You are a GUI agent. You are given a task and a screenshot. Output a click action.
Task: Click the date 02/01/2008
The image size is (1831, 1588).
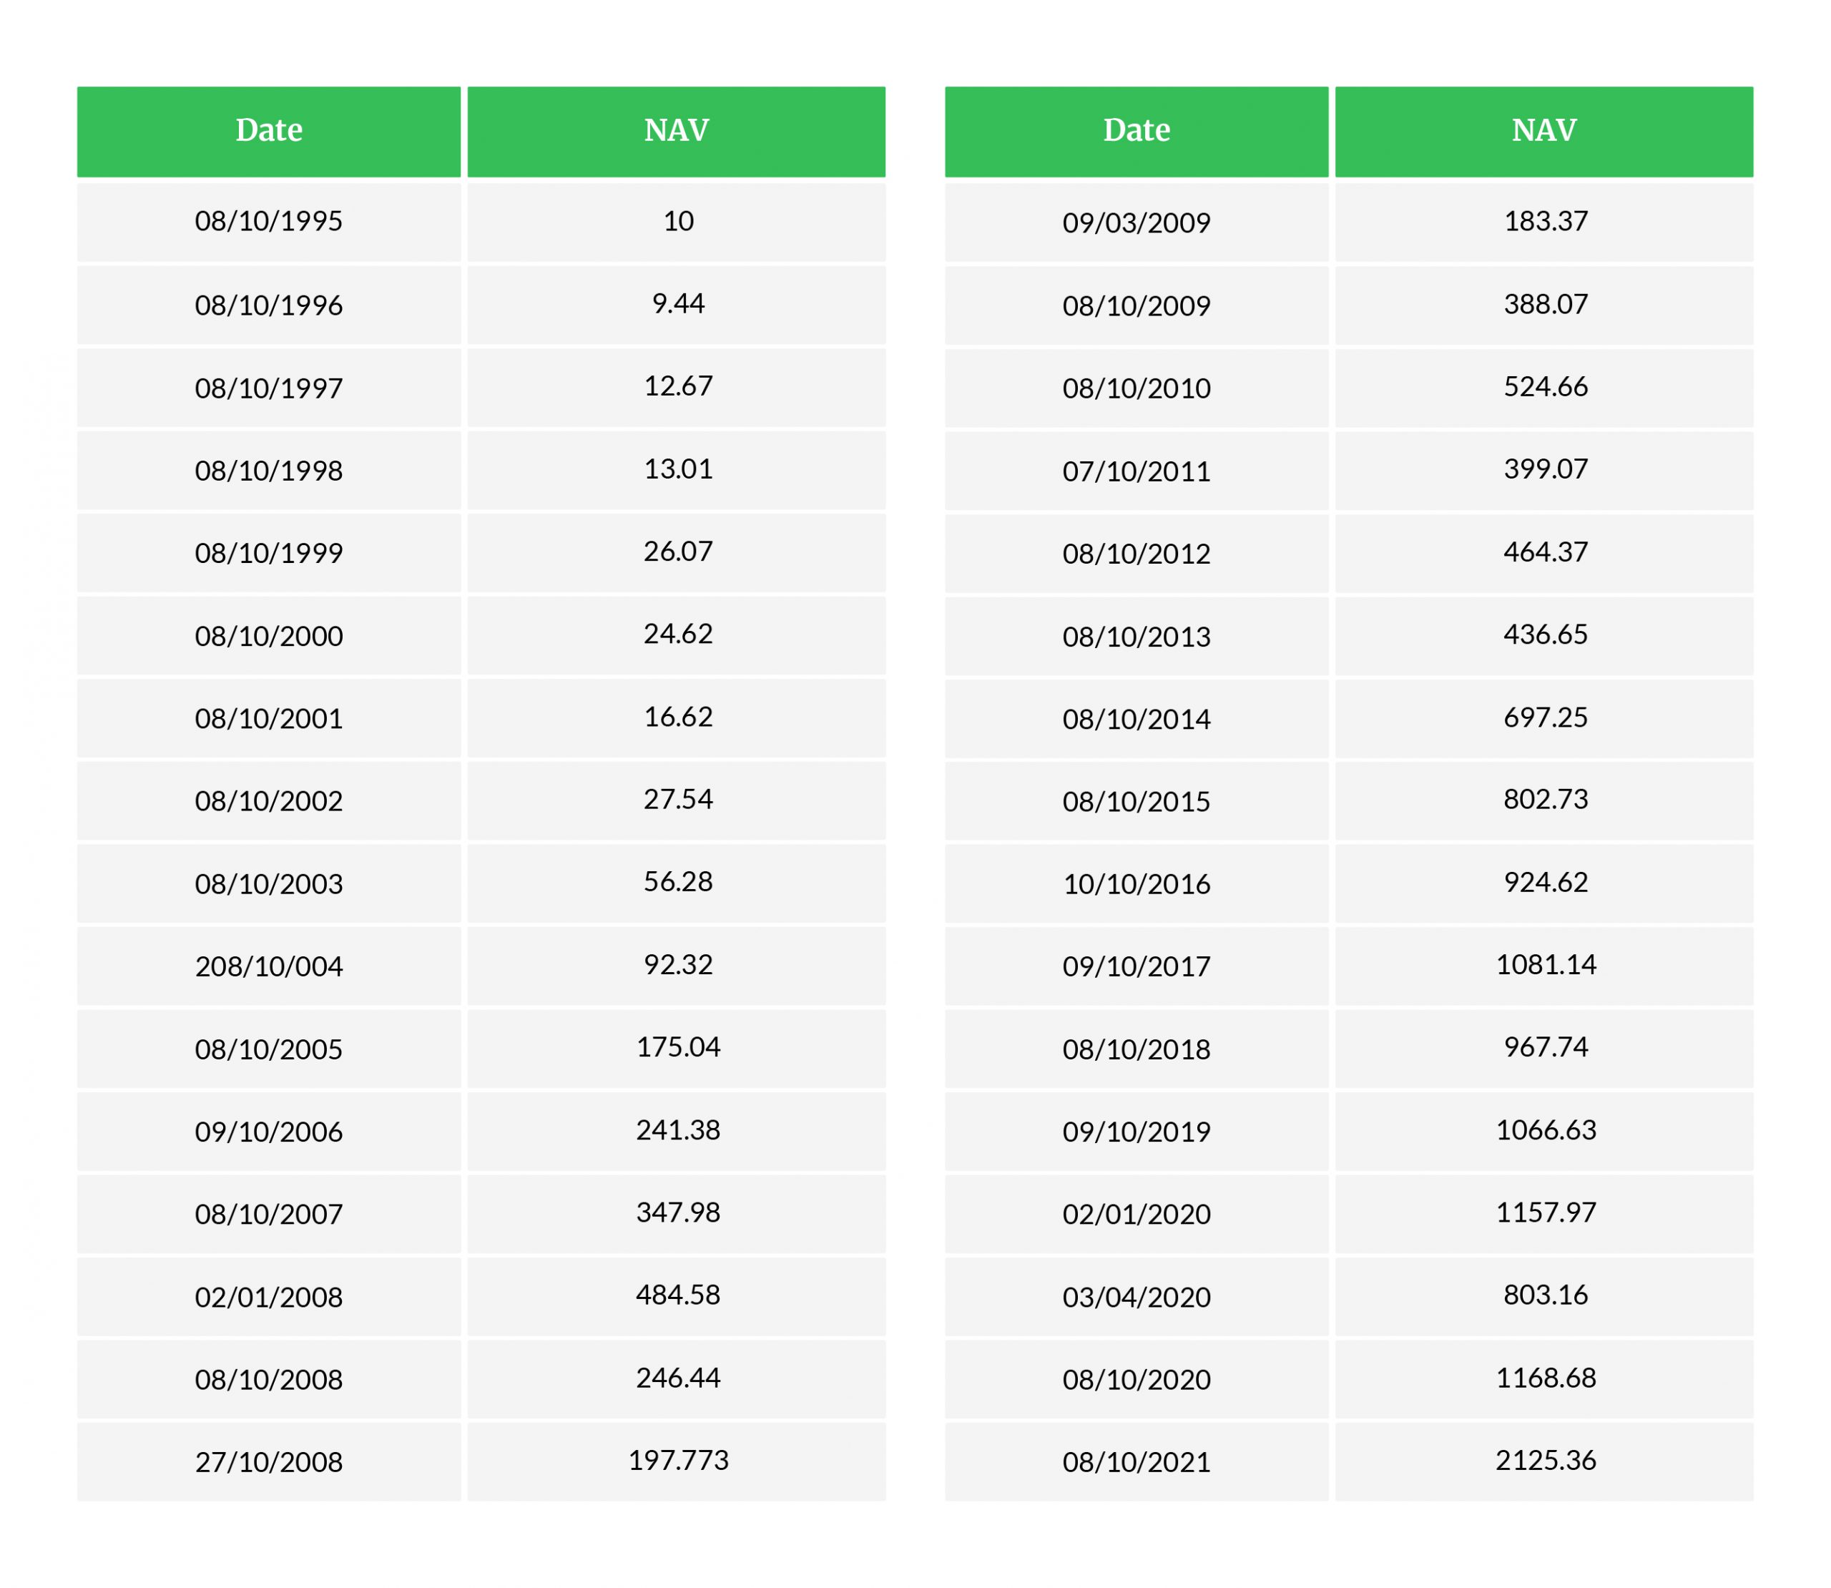[x=268, y=1298]
